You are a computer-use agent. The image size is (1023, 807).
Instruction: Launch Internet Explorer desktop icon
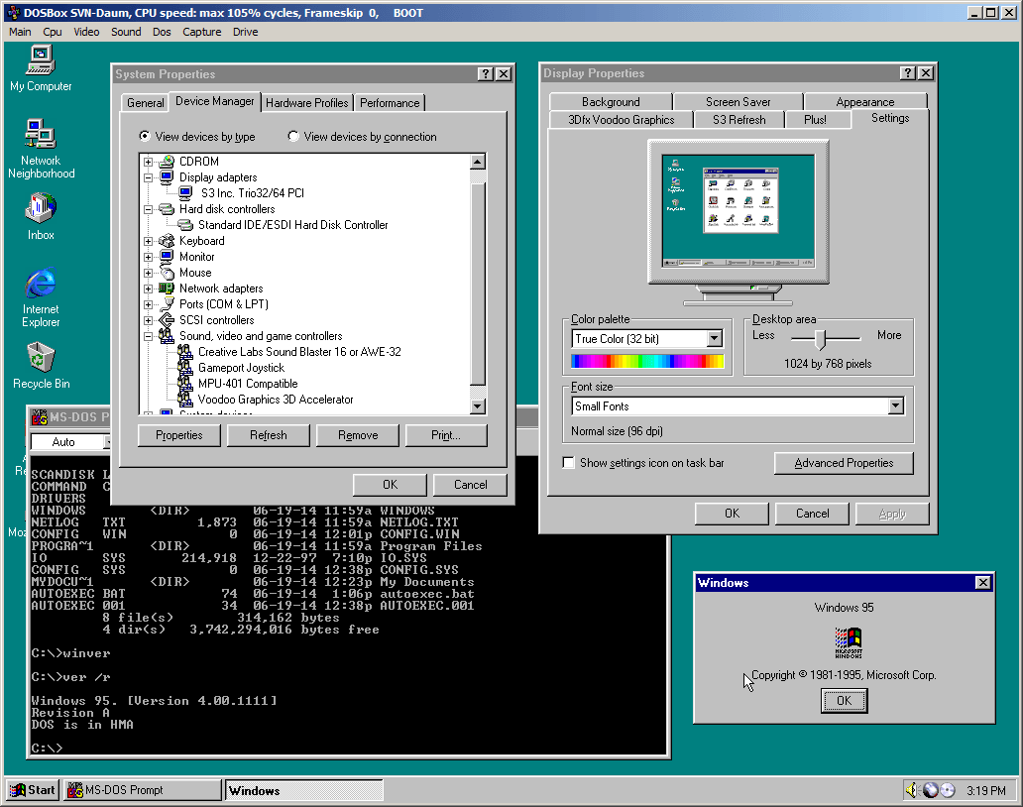[x=41, y=296]
